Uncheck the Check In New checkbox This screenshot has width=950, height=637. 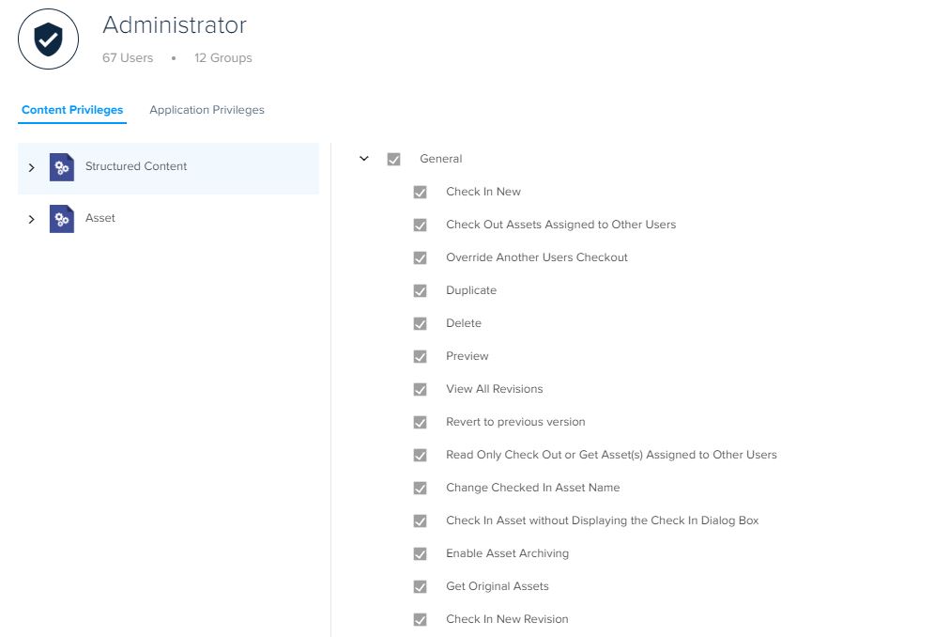click(420, 193)
